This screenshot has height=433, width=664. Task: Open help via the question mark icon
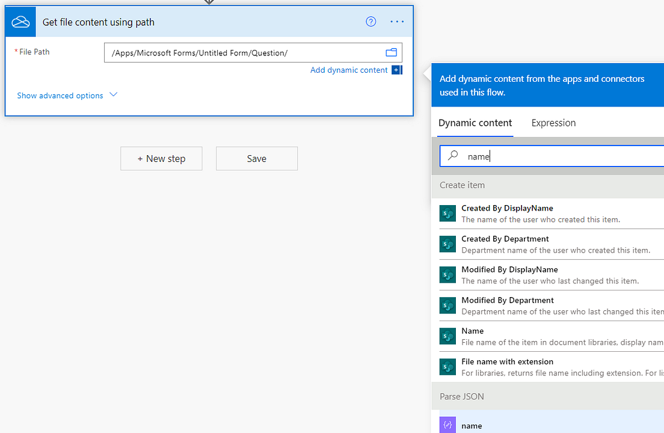coord(370,21)
